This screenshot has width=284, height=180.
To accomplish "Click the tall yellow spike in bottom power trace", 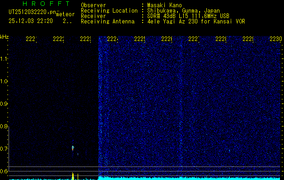I will click(73, 176).
